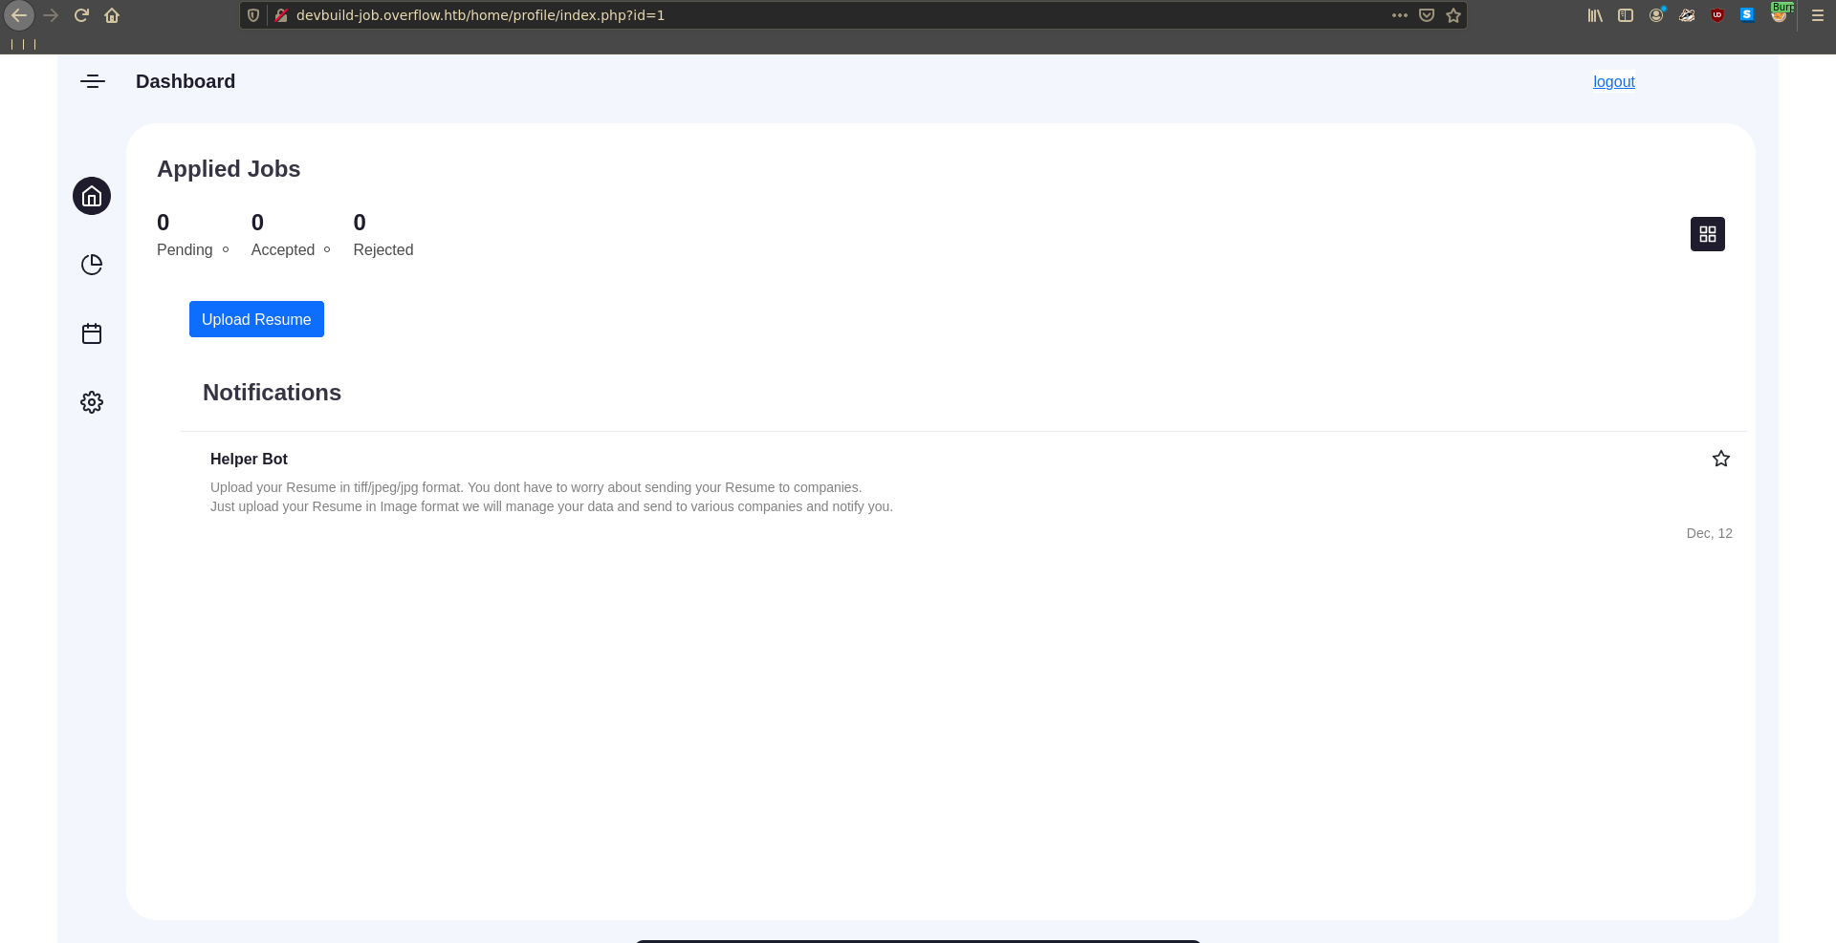The height and width of the screenshot is (943, 1836).
Task: Toggle the browser sidebar view
Action: tap(1626, 15)
